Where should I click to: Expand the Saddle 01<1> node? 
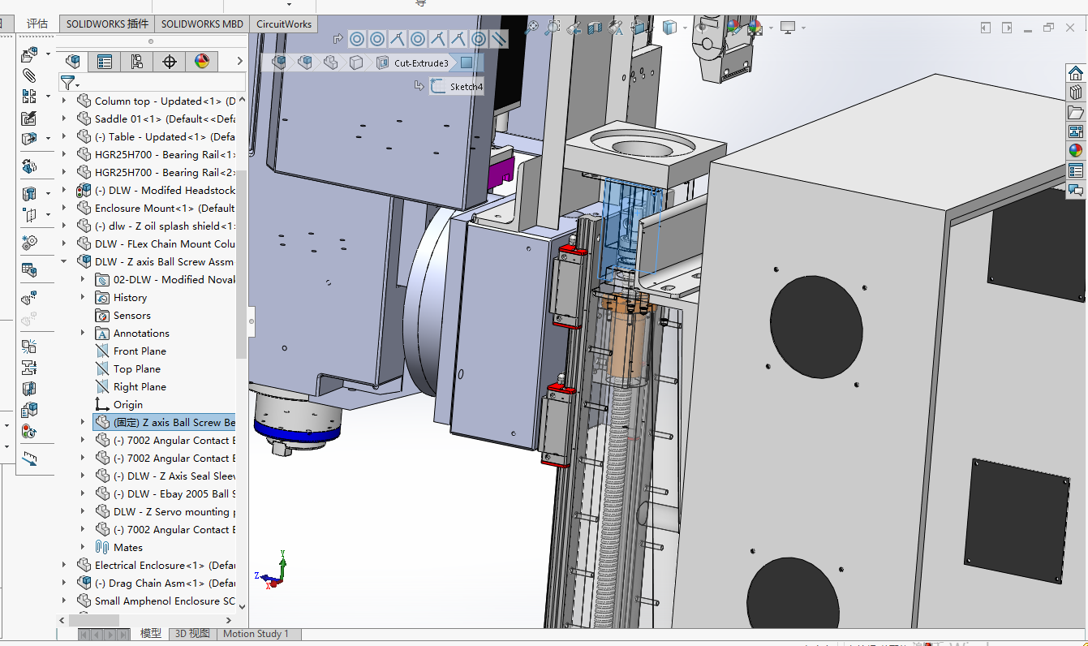point(65,118)
